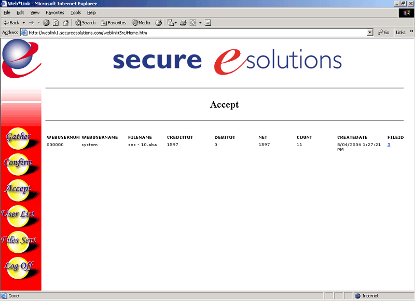Select the create date 8/04/2004 1:27:21 PM
Viewport: 415px width, 301px height.
coord(359,147)
